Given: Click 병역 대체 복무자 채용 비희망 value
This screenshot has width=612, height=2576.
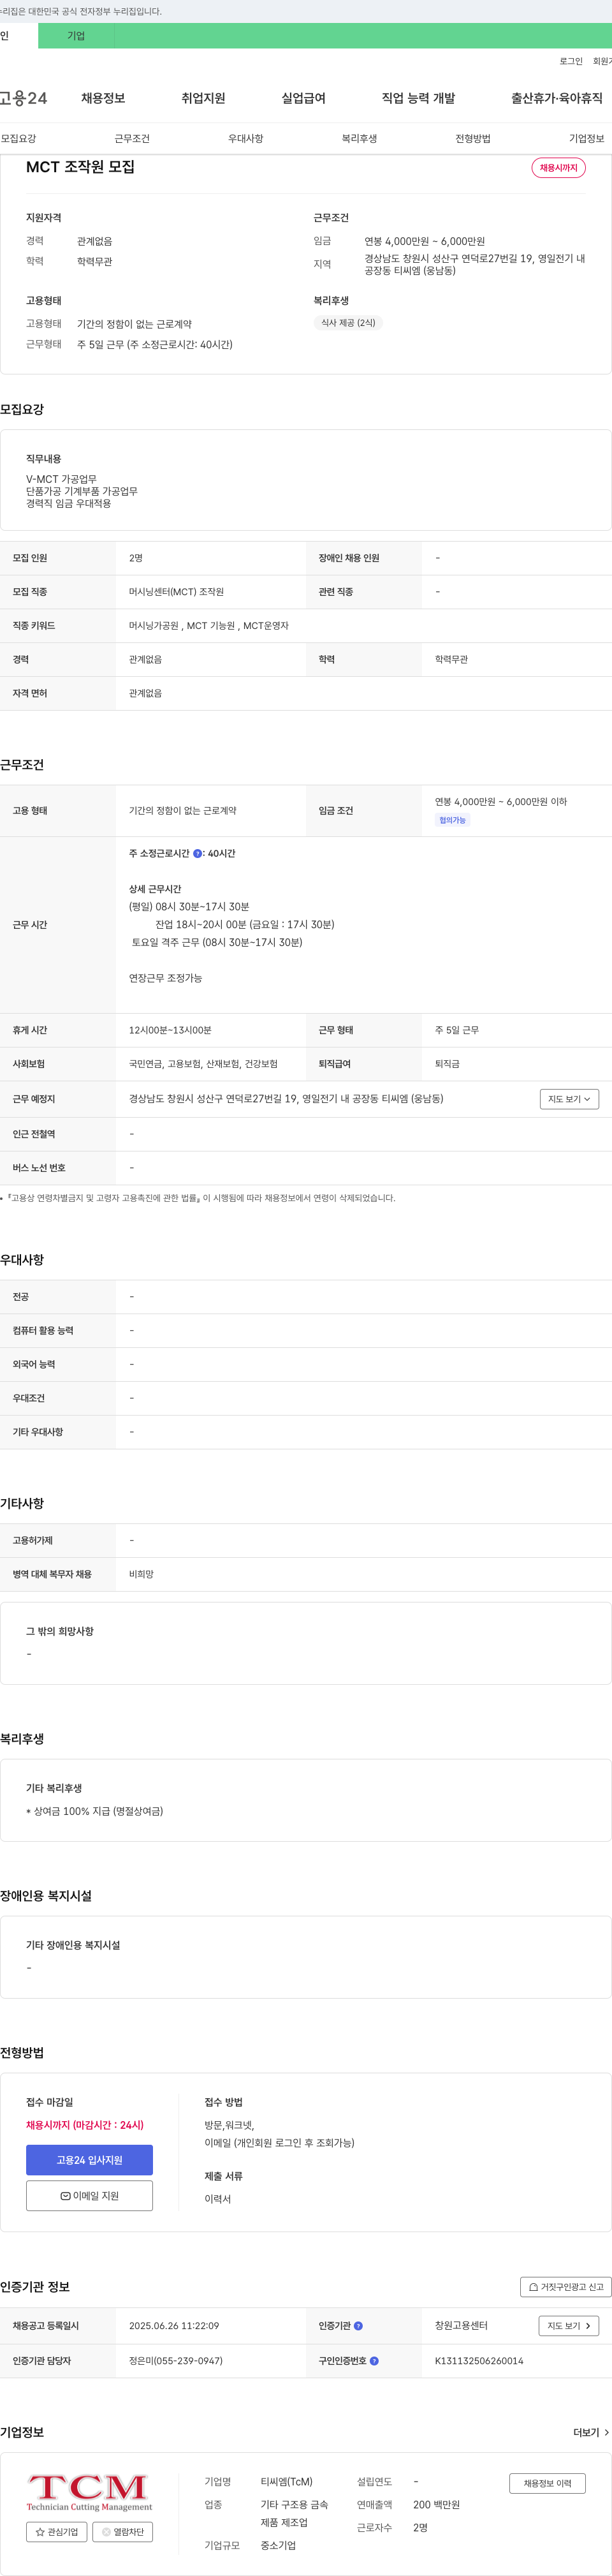Looking at the screenshot, I should (141, 1573).
